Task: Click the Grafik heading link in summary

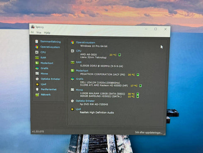Action: coord(80,79)
